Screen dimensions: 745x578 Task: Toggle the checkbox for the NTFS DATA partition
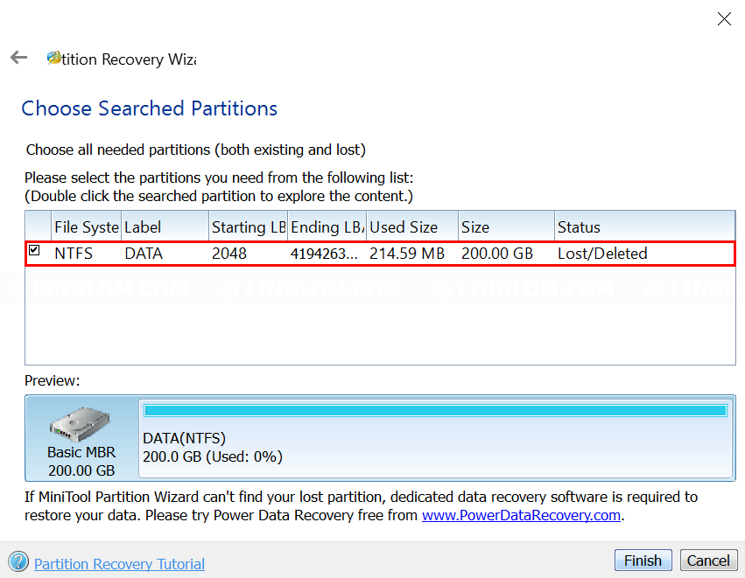34,250
